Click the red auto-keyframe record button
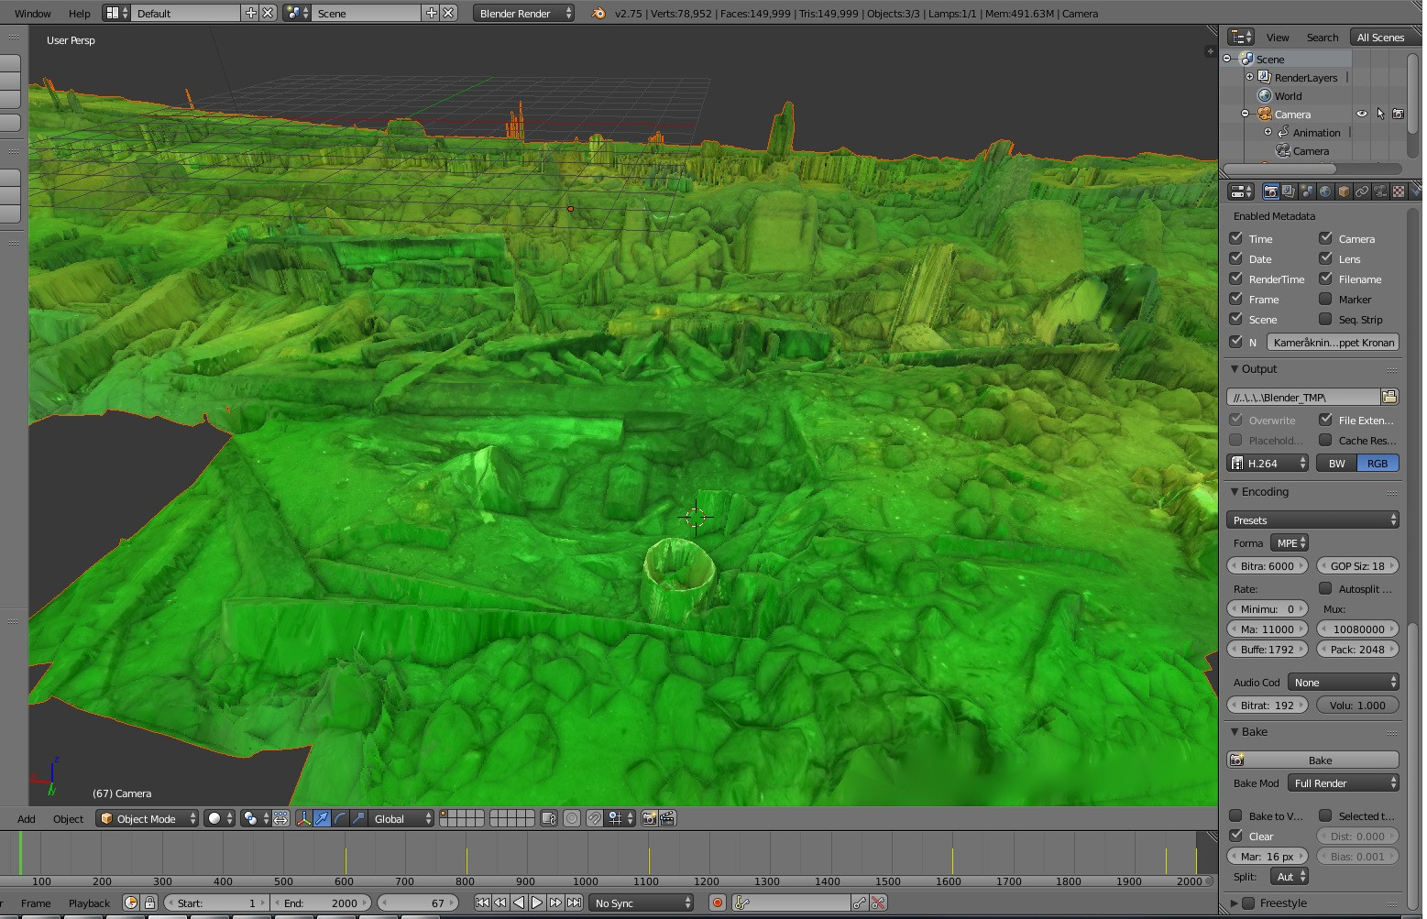 coord(718,903)
